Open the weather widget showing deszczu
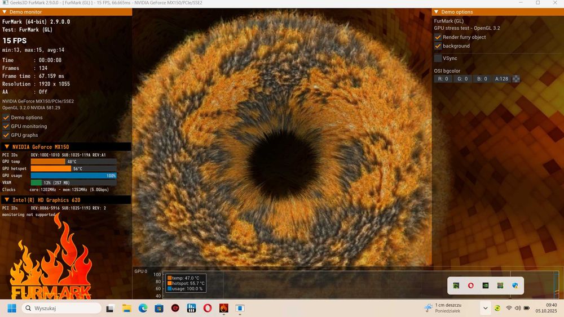Screen dimensions: 564x317 coord(443,307)
